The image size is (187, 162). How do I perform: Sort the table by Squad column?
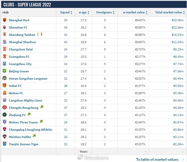tap(66, 12)
